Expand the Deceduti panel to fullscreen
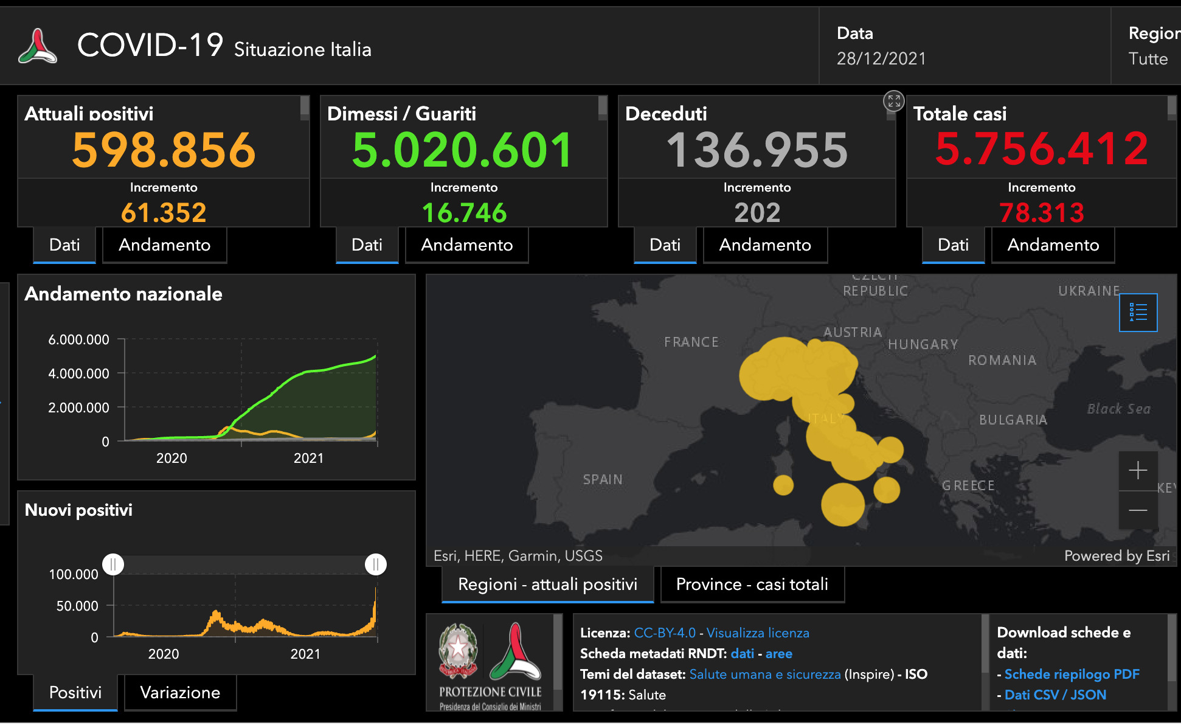The height and width of the screenshot is (725, 1181). [893, 102]
